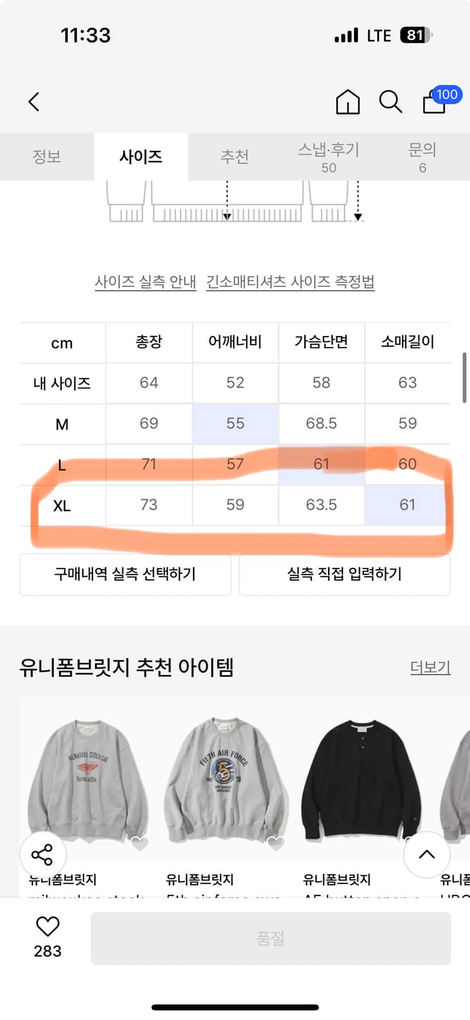This screenshot has width=470, height=1020.
Task: Switch to the 문의 inquiry tab
Action: pos(422,156)
